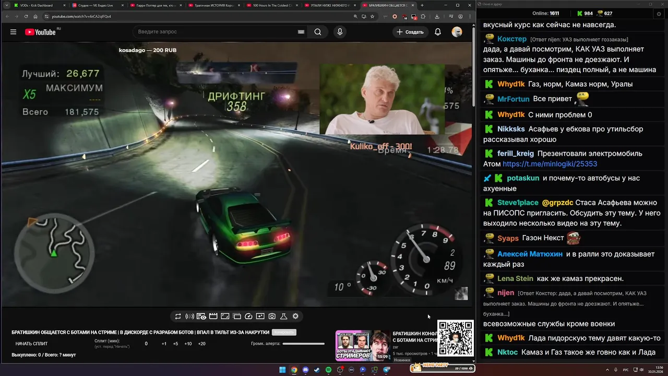Click username Lena Stein in chat

tap(515, 278)
